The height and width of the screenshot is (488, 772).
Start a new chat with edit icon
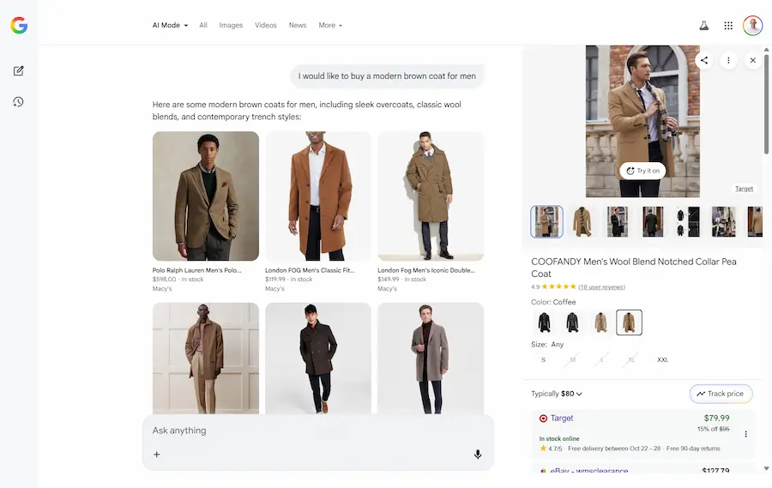pos(18,70)
